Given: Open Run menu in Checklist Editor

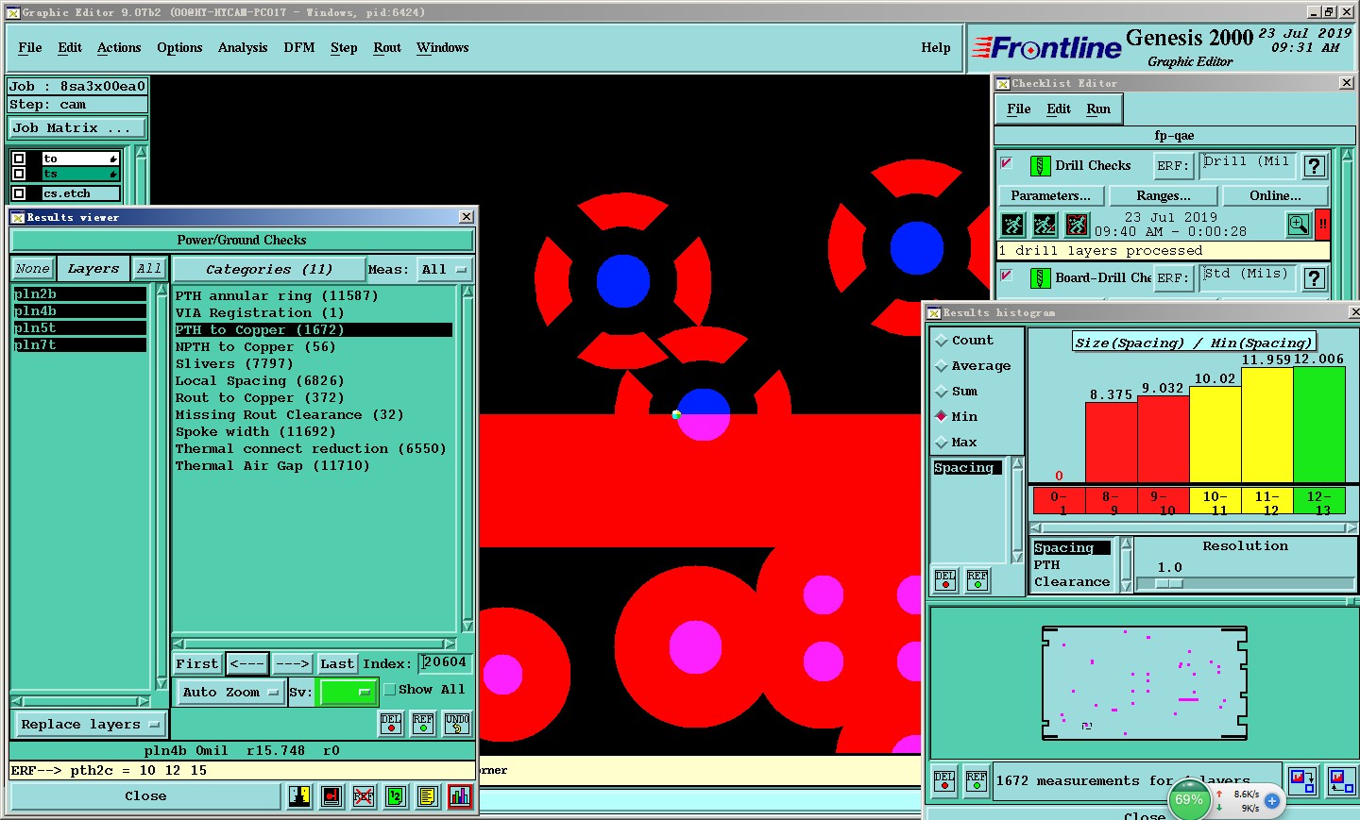Looking at the screenshot, I should 1098,109.
